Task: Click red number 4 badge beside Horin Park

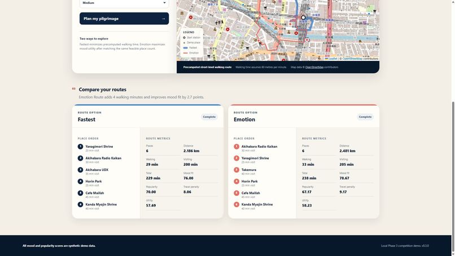Action: tap(237, 182)
